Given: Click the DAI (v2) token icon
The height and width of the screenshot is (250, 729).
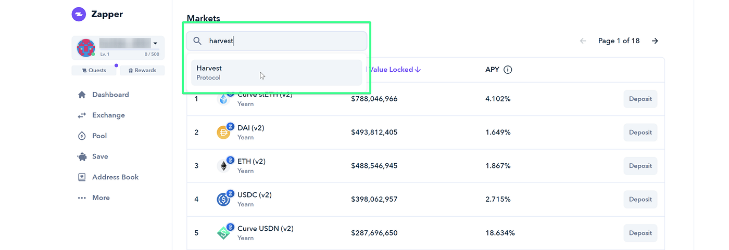Looking at the screenshot, I should click(223, 132).
